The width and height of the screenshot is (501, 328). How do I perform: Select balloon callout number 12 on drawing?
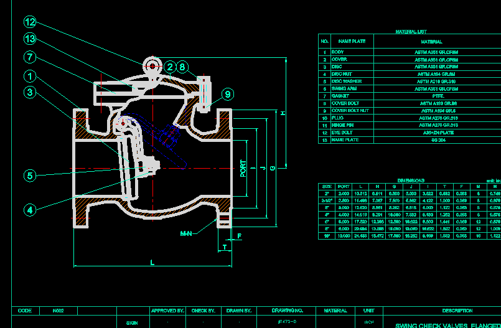coord(30,22)
